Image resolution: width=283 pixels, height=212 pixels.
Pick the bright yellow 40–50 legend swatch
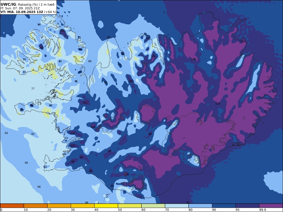[106, 206]
